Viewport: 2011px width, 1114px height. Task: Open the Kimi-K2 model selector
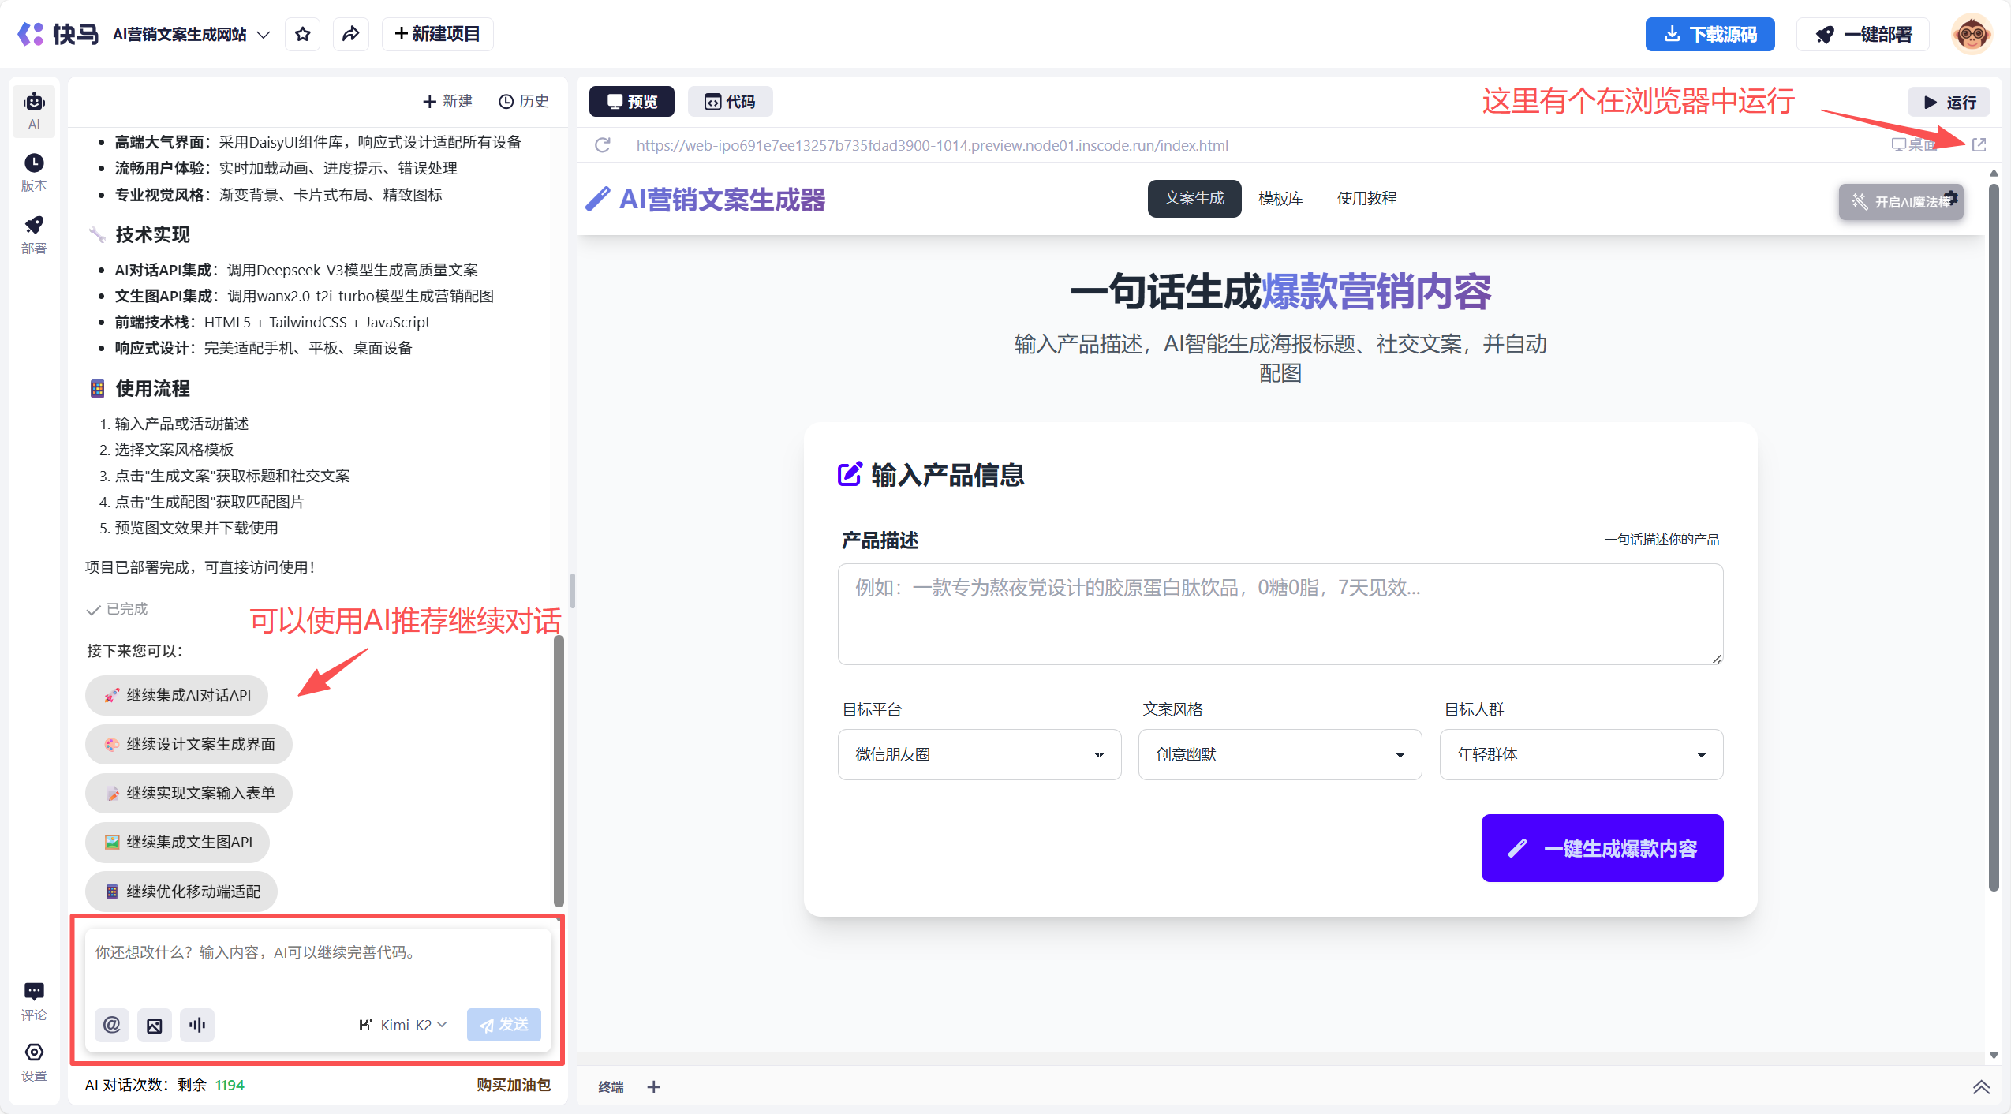[x=404, y=1025]
